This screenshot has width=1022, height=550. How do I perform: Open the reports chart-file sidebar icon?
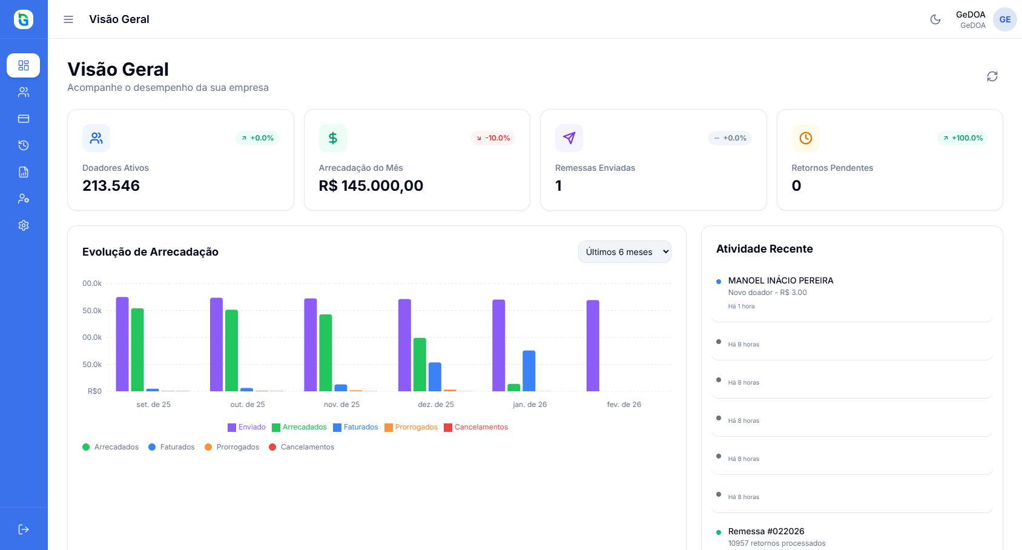pyautogui.click(x=24, y=172)
